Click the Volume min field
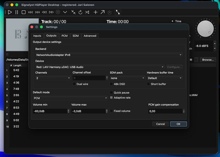The image size is (220, 157). pyautogui.click(x=50, y=111)
